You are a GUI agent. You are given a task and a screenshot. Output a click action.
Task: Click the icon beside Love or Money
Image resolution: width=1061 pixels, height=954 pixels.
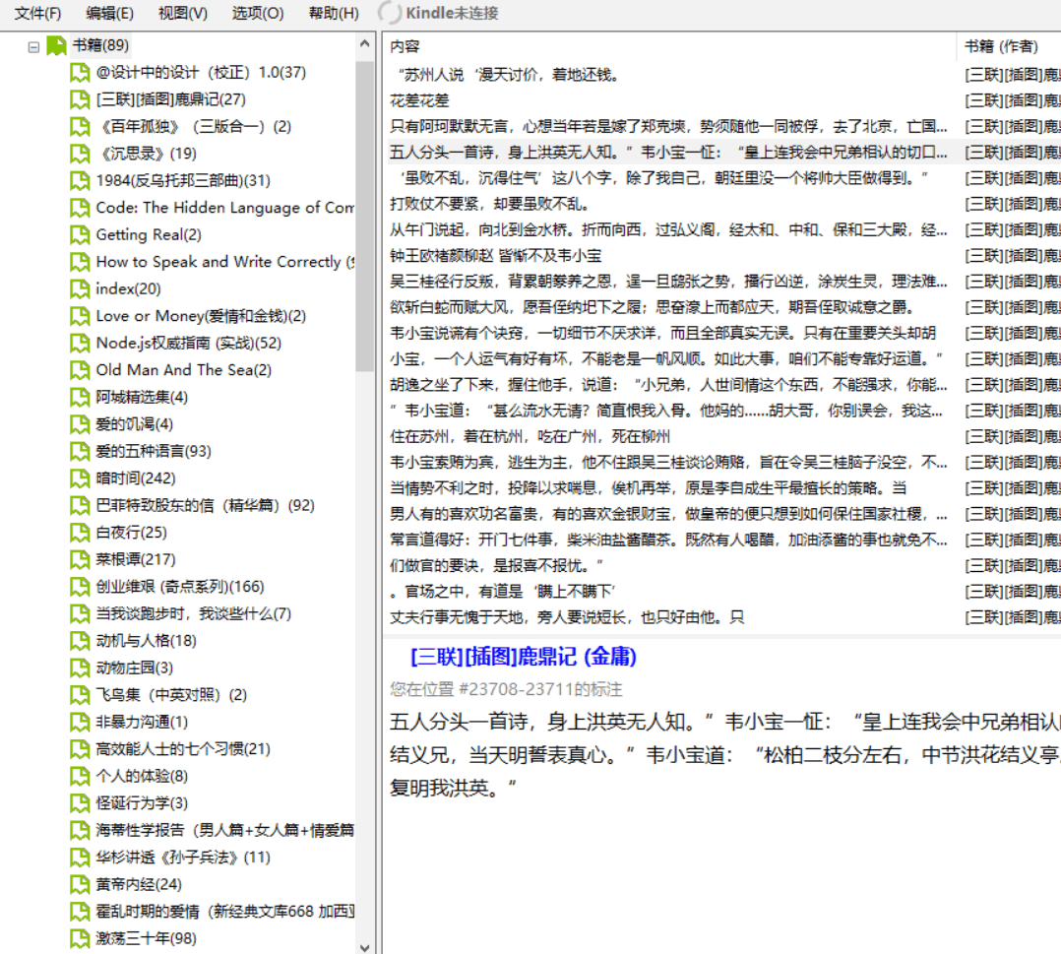click(80, 316)
